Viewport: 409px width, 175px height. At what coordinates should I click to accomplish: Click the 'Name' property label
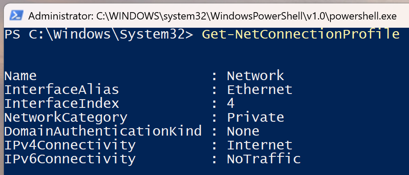tap(20, 76)
